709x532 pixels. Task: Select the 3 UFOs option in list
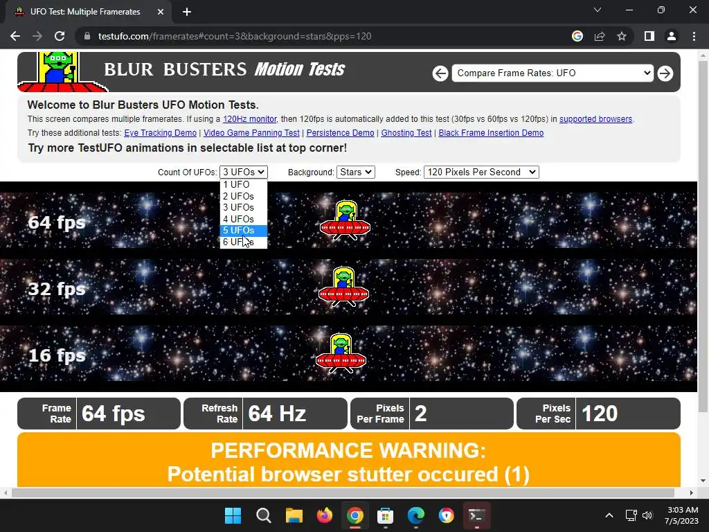pos(243,207)
